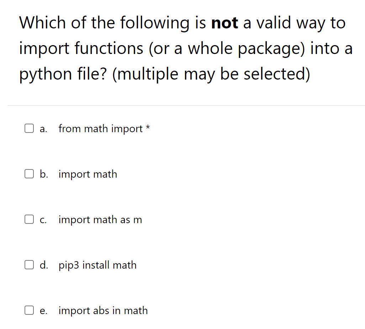Click the '(multiple may be selected)' text
This screenshot has width=365, height=329.
211,74
